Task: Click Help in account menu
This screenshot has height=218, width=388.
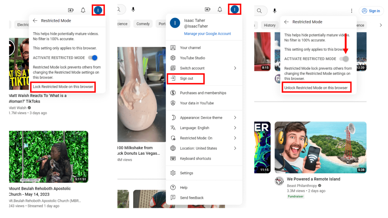Action: 204,188
